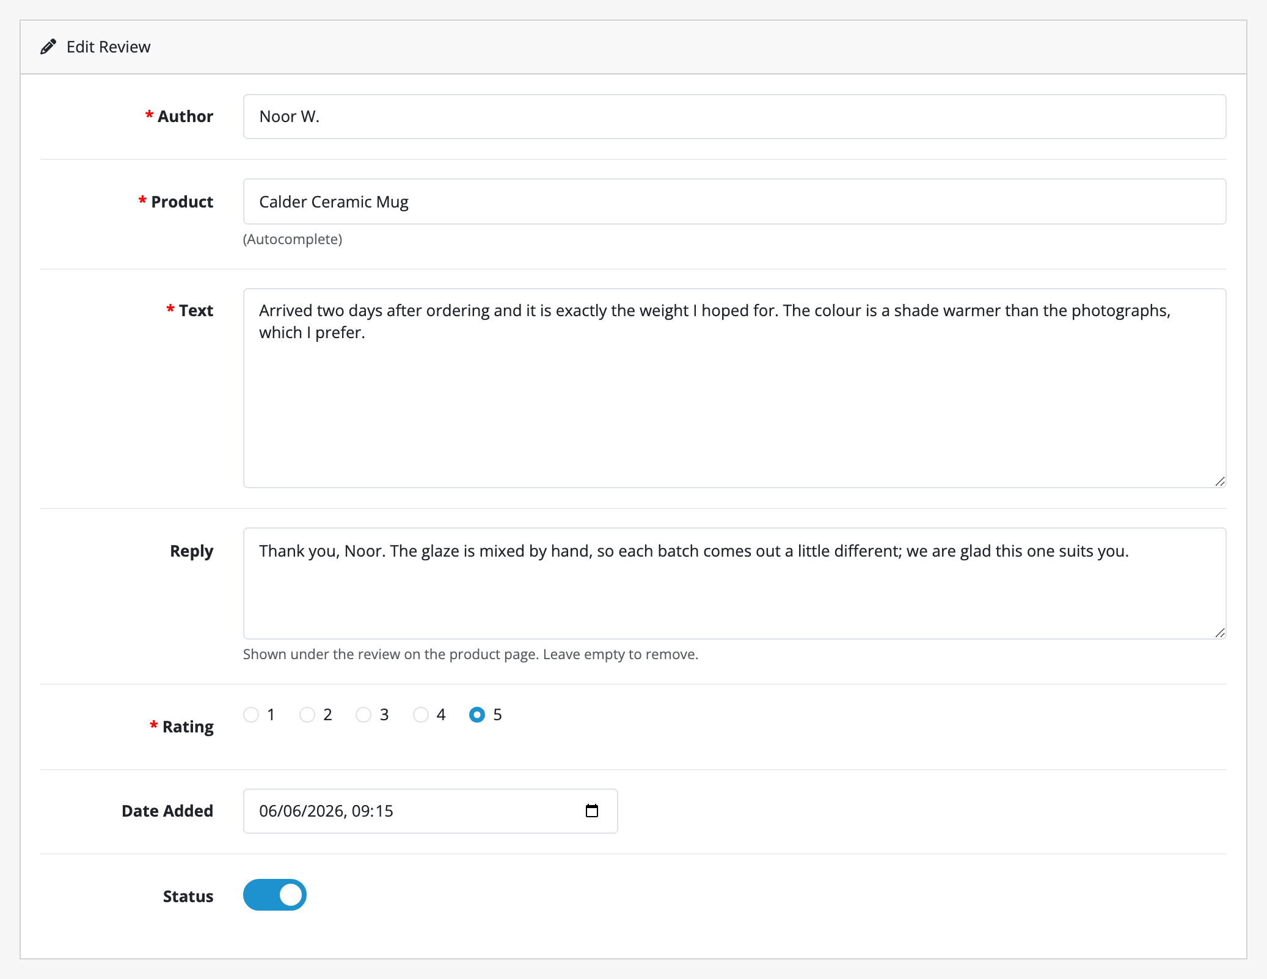
Task: Click the Product field label
Action: pyautogui.click(x=182, y=202)
